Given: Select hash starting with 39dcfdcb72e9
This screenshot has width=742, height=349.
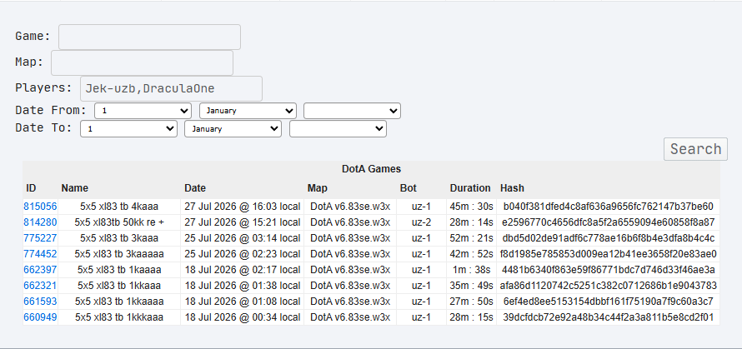Looking at the screenshot, I should [x=608, y=317].
